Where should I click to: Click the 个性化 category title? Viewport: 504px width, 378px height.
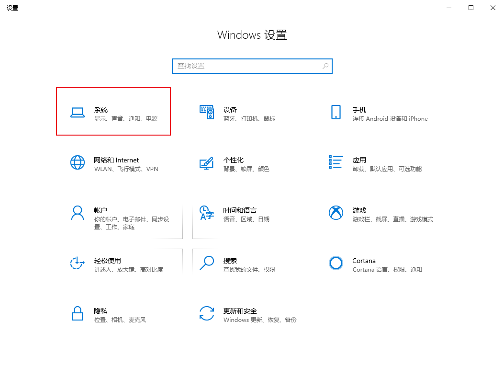234,160
